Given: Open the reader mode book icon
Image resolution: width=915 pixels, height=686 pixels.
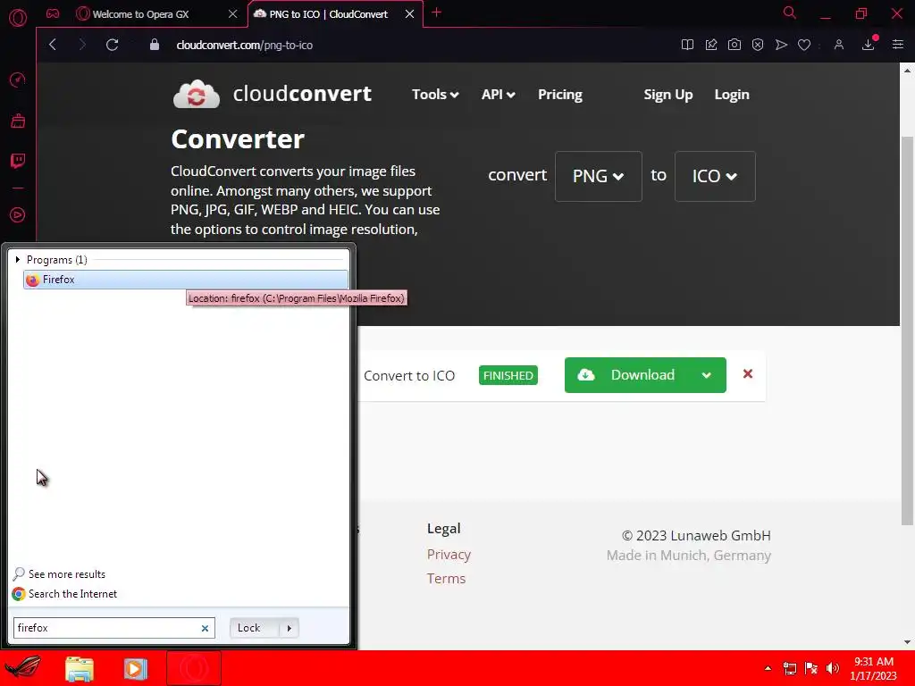Looking at the screenshot, I should click(x=687, y=45).
